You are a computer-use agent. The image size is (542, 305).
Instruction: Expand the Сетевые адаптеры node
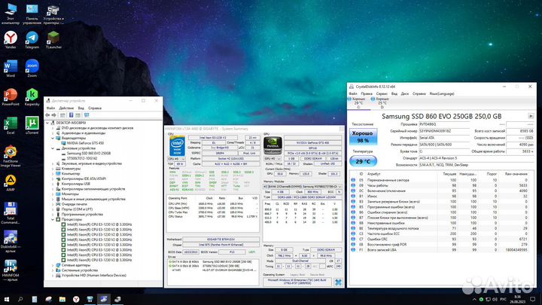click(x=53, y=265)
